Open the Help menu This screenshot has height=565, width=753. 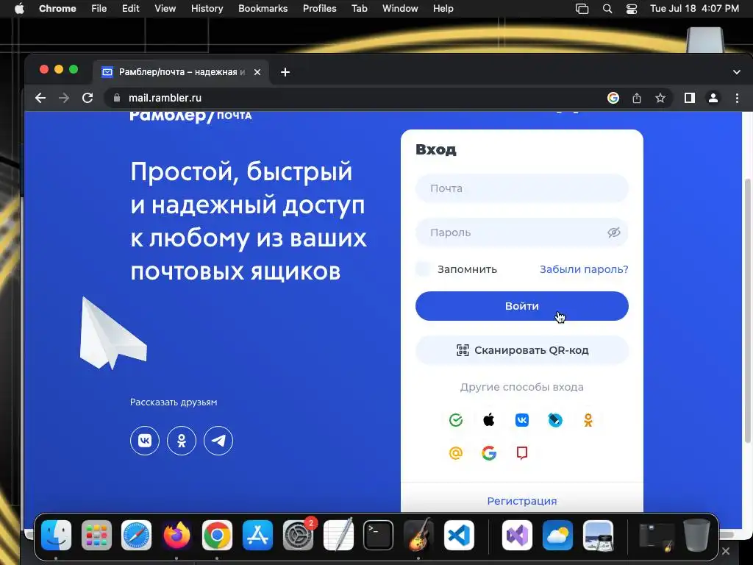pos(443,9)
